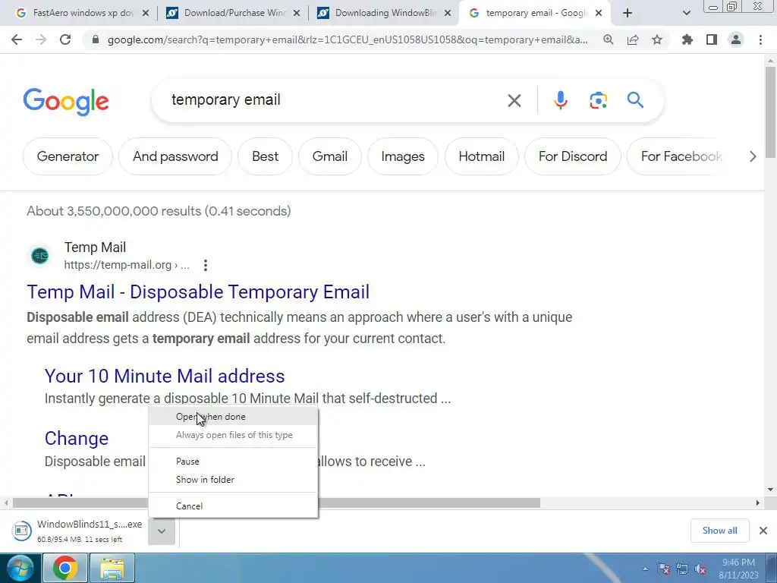
Task: Choose Show in folder
Action: [233, 480]
